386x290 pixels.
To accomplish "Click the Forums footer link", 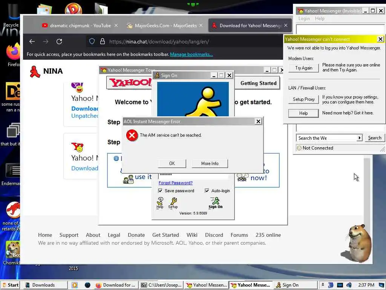I will pyautogui.click(x=239, y=235).
